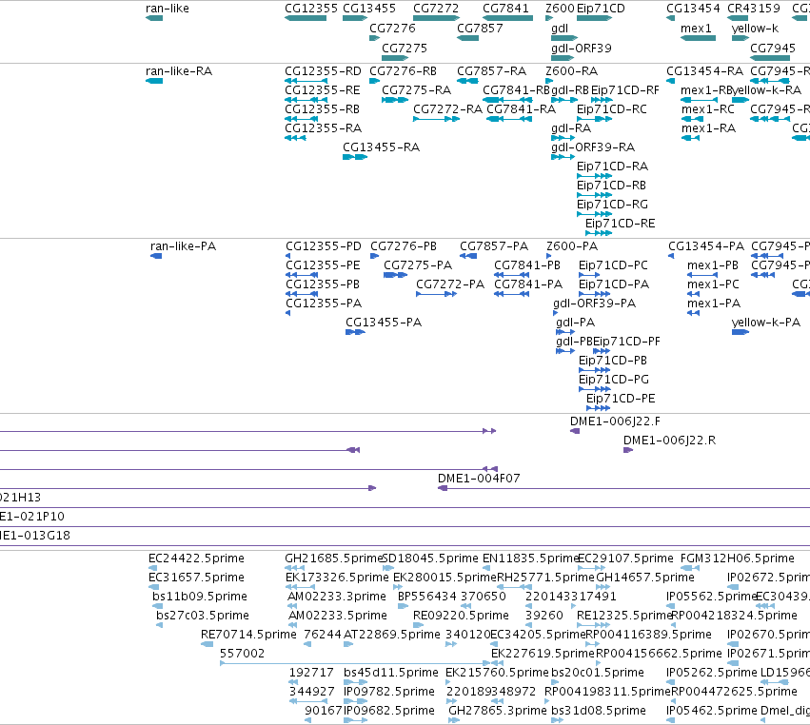Click BAC end DME1-006J22.R
Screen dimensions: 810x725
point(669,440)
